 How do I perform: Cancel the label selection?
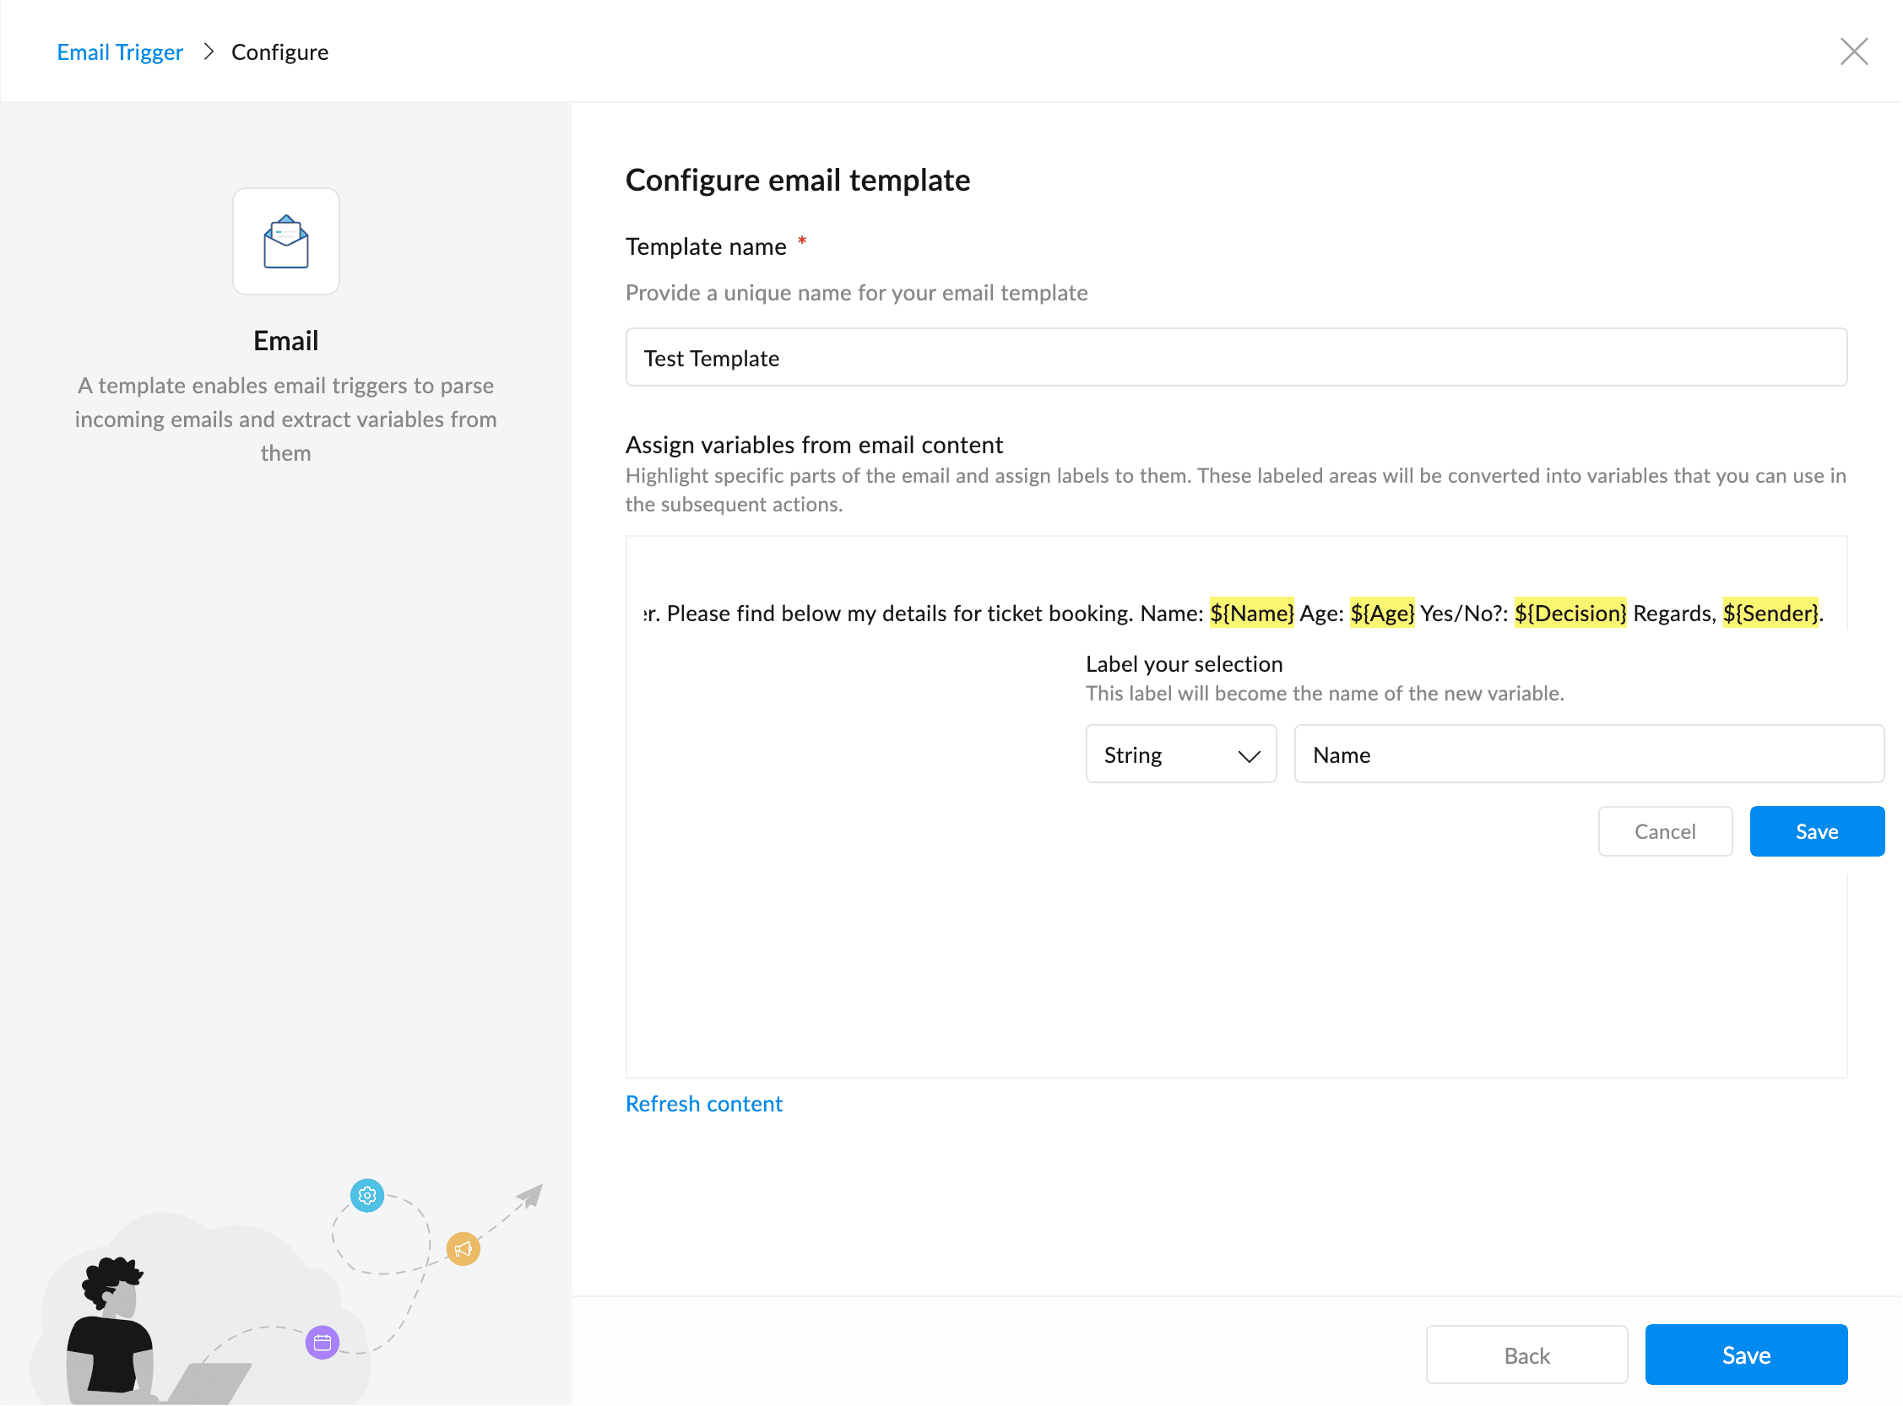[x=1665, y=831]
